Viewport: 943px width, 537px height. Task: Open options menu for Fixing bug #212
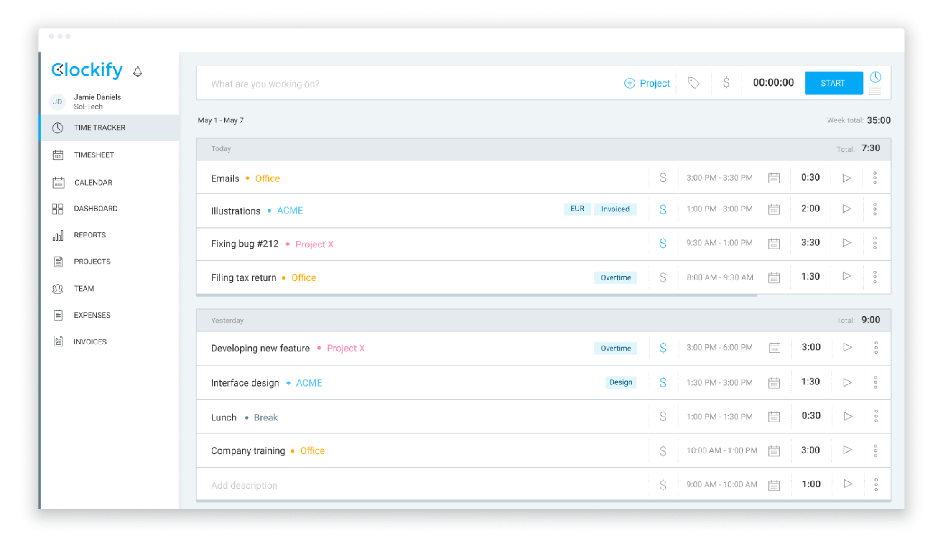click(875, 243)
